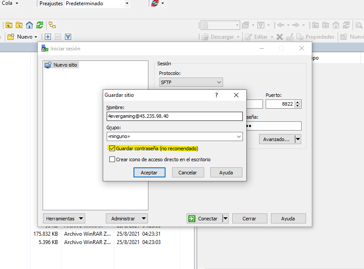Expand the Protocolo SFTP dropdown

click(x=219, y=82)
